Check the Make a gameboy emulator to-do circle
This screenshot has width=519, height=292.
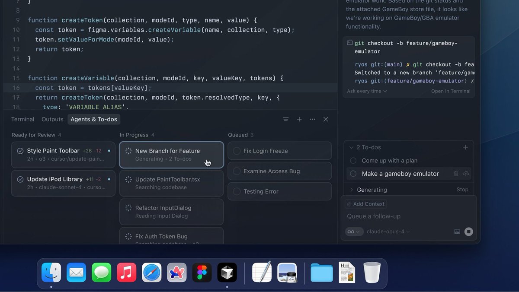coord(353,174)
